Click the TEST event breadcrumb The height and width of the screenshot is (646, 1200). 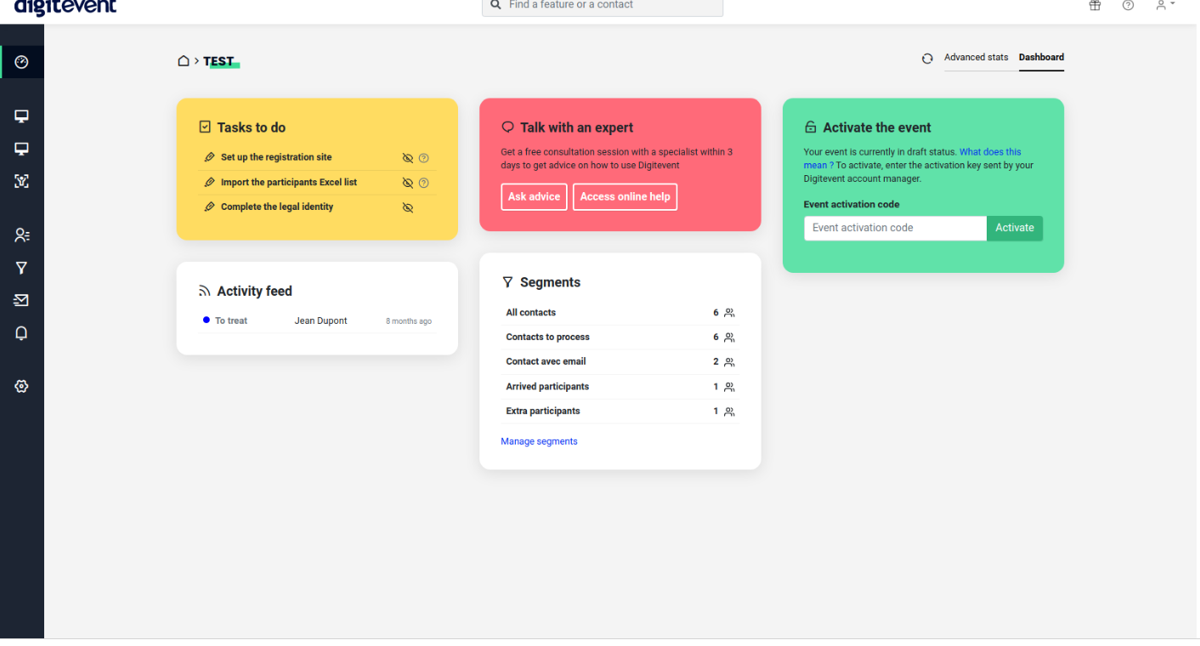click(219, 61)
